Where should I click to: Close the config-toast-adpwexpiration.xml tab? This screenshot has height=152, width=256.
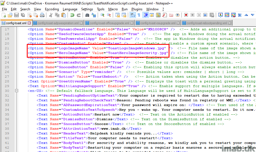pyautogui.click(x=81, y=23)
